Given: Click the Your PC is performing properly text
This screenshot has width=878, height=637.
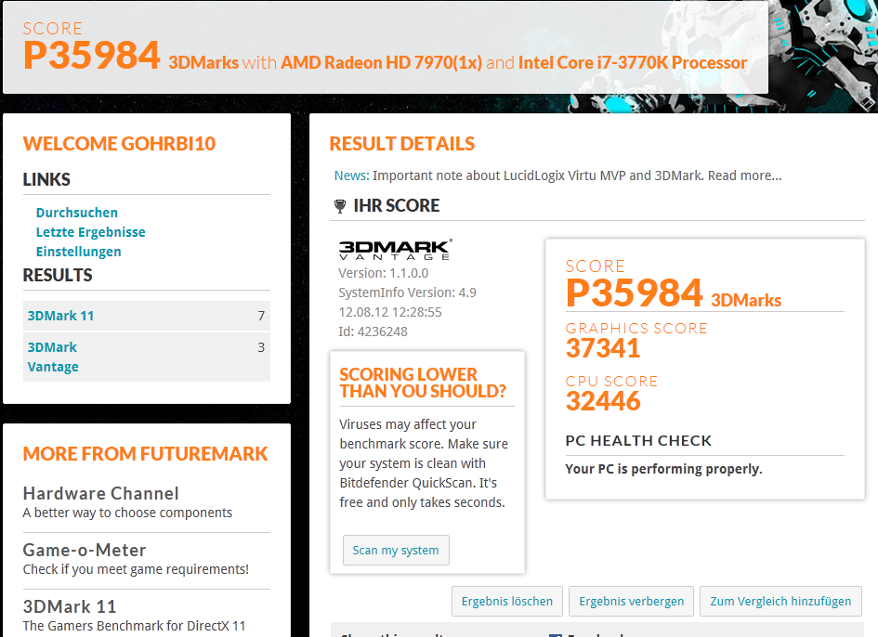Looking at the screenshot, I should (x=663, y=469).
